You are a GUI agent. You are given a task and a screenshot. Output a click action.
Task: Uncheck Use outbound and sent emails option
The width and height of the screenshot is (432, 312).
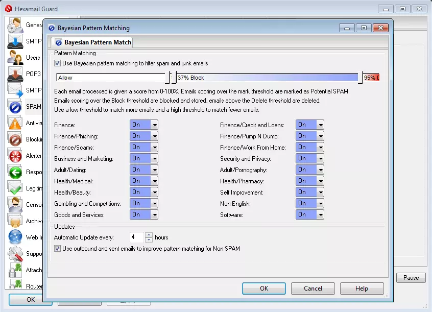click(x=58, y=249)
